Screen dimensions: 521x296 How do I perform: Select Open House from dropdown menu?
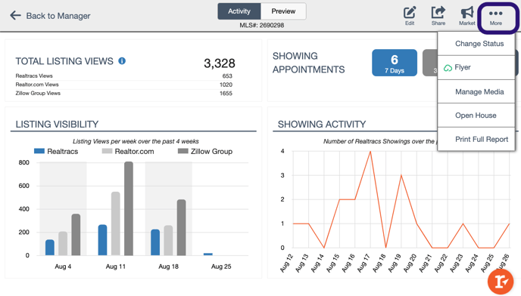point(476,116)
